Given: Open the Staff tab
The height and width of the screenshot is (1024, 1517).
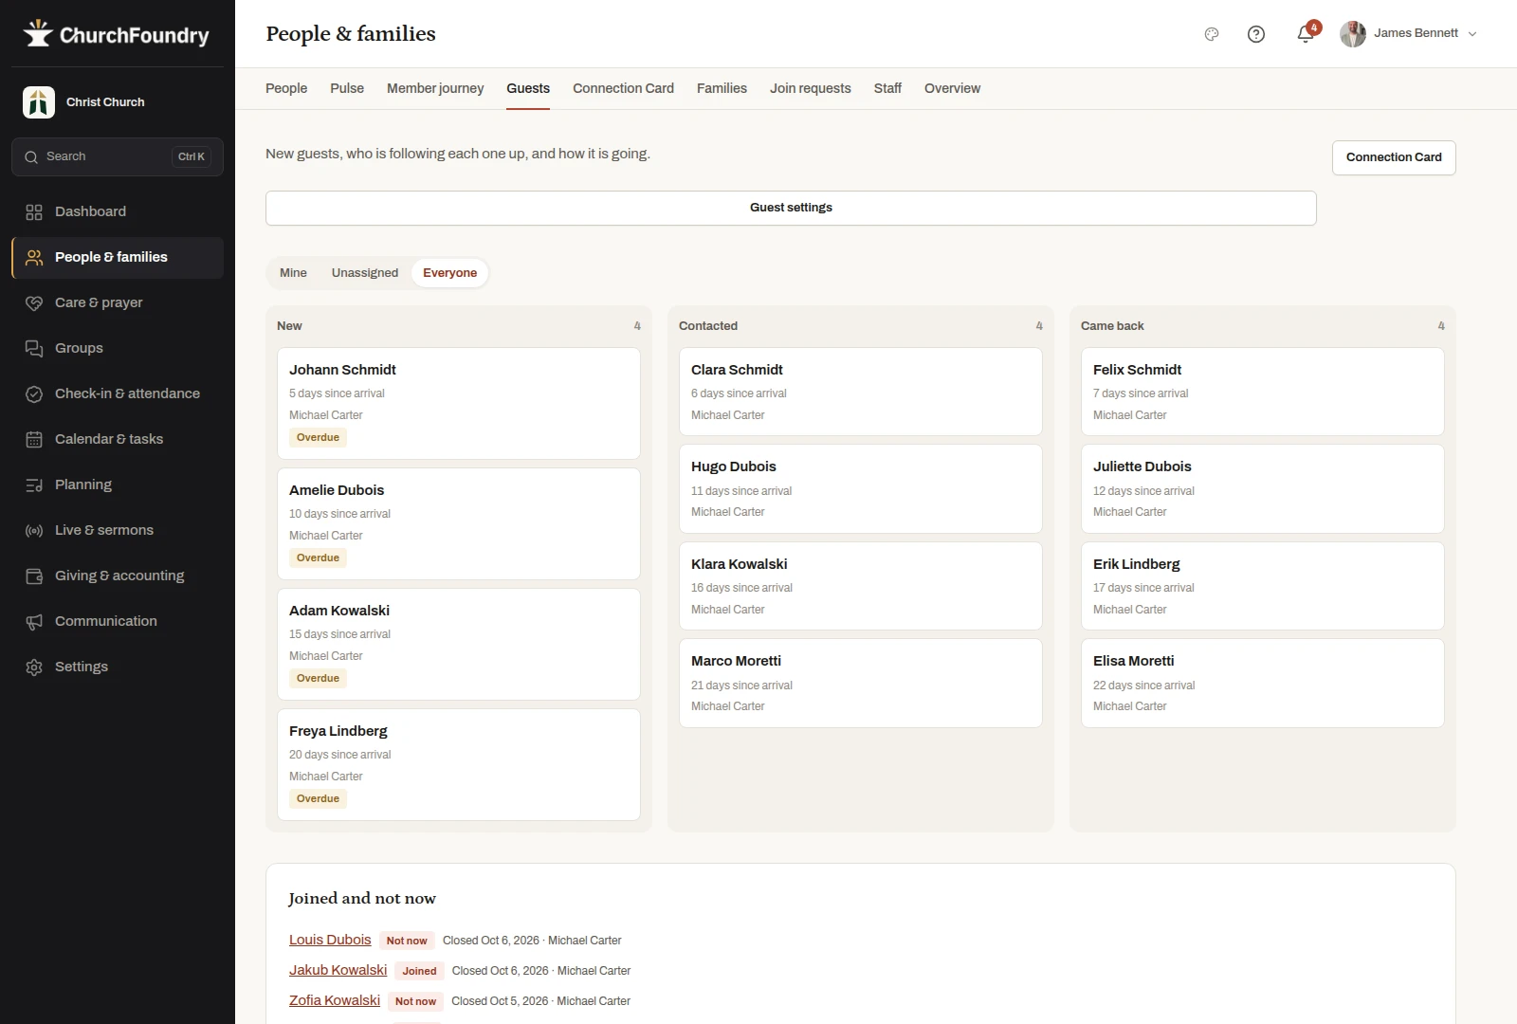Looking at the screenshot, I should point(887,88).
